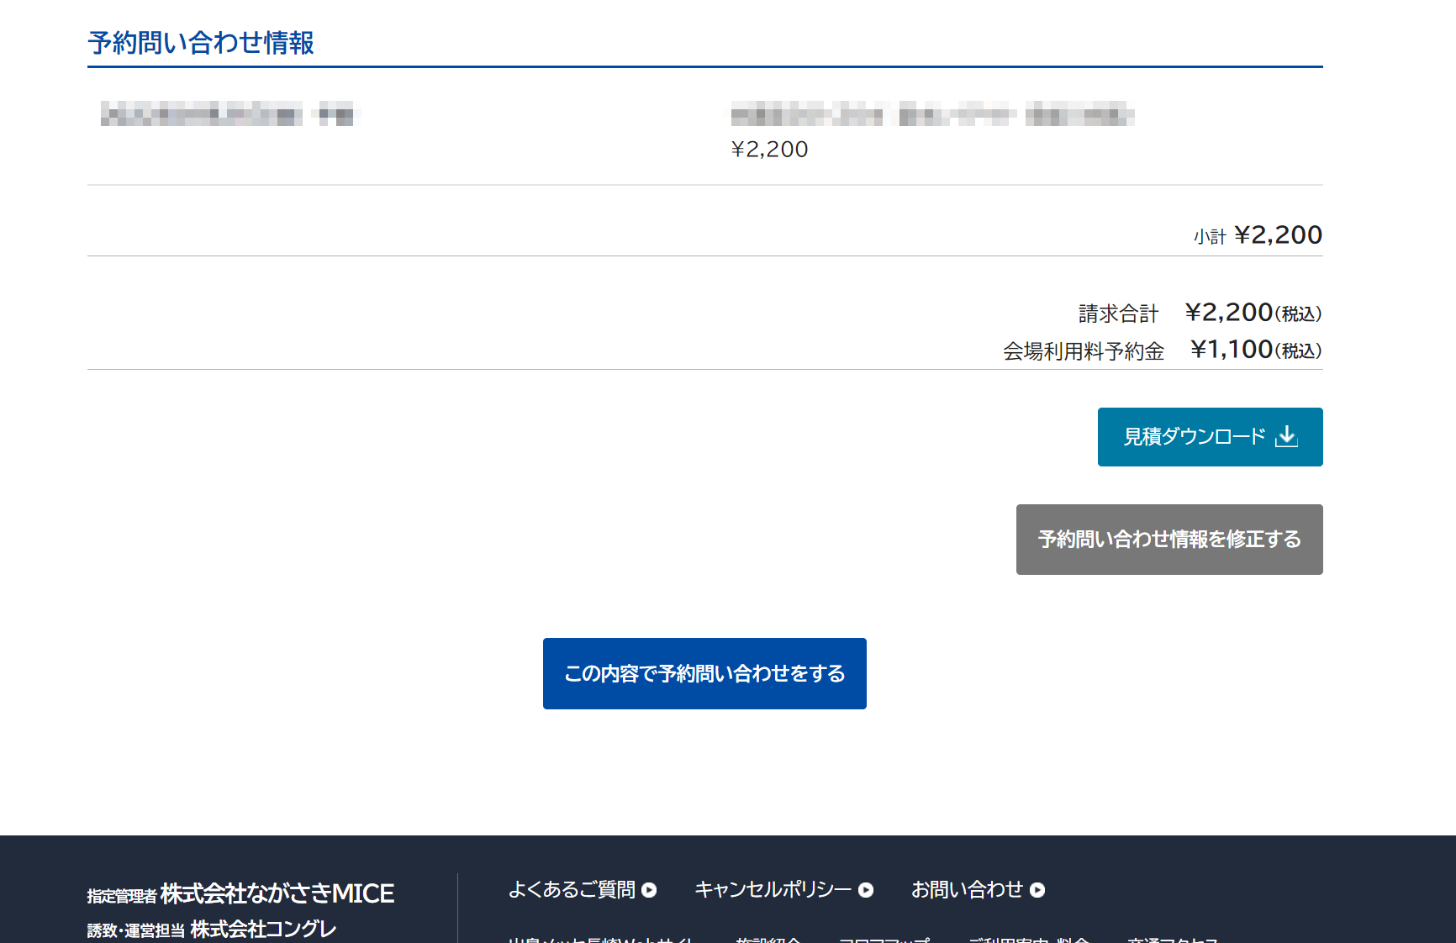
Task: Click the 会場利用料予約金 label
Action: (x=1083, y=351)
